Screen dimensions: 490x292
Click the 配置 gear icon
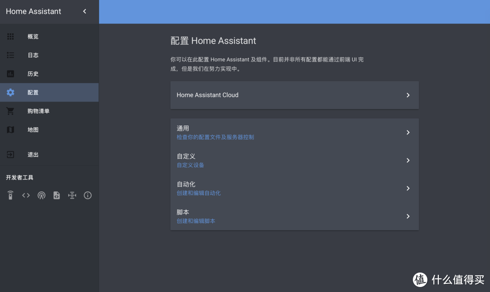pos(10,92)
